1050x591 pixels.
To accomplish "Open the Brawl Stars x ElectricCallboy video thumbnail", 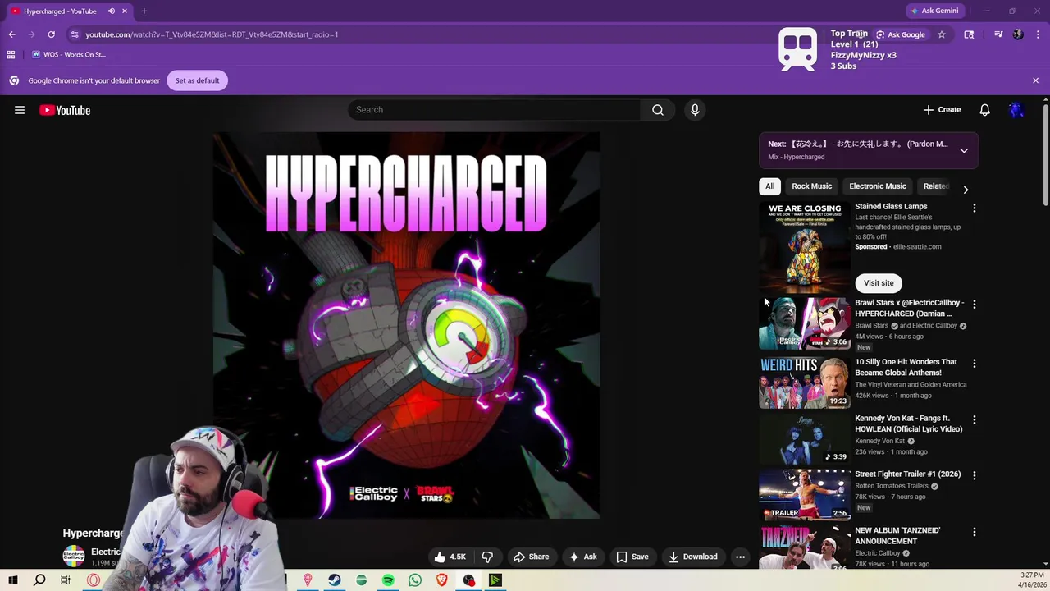I will tap(805, 323).
